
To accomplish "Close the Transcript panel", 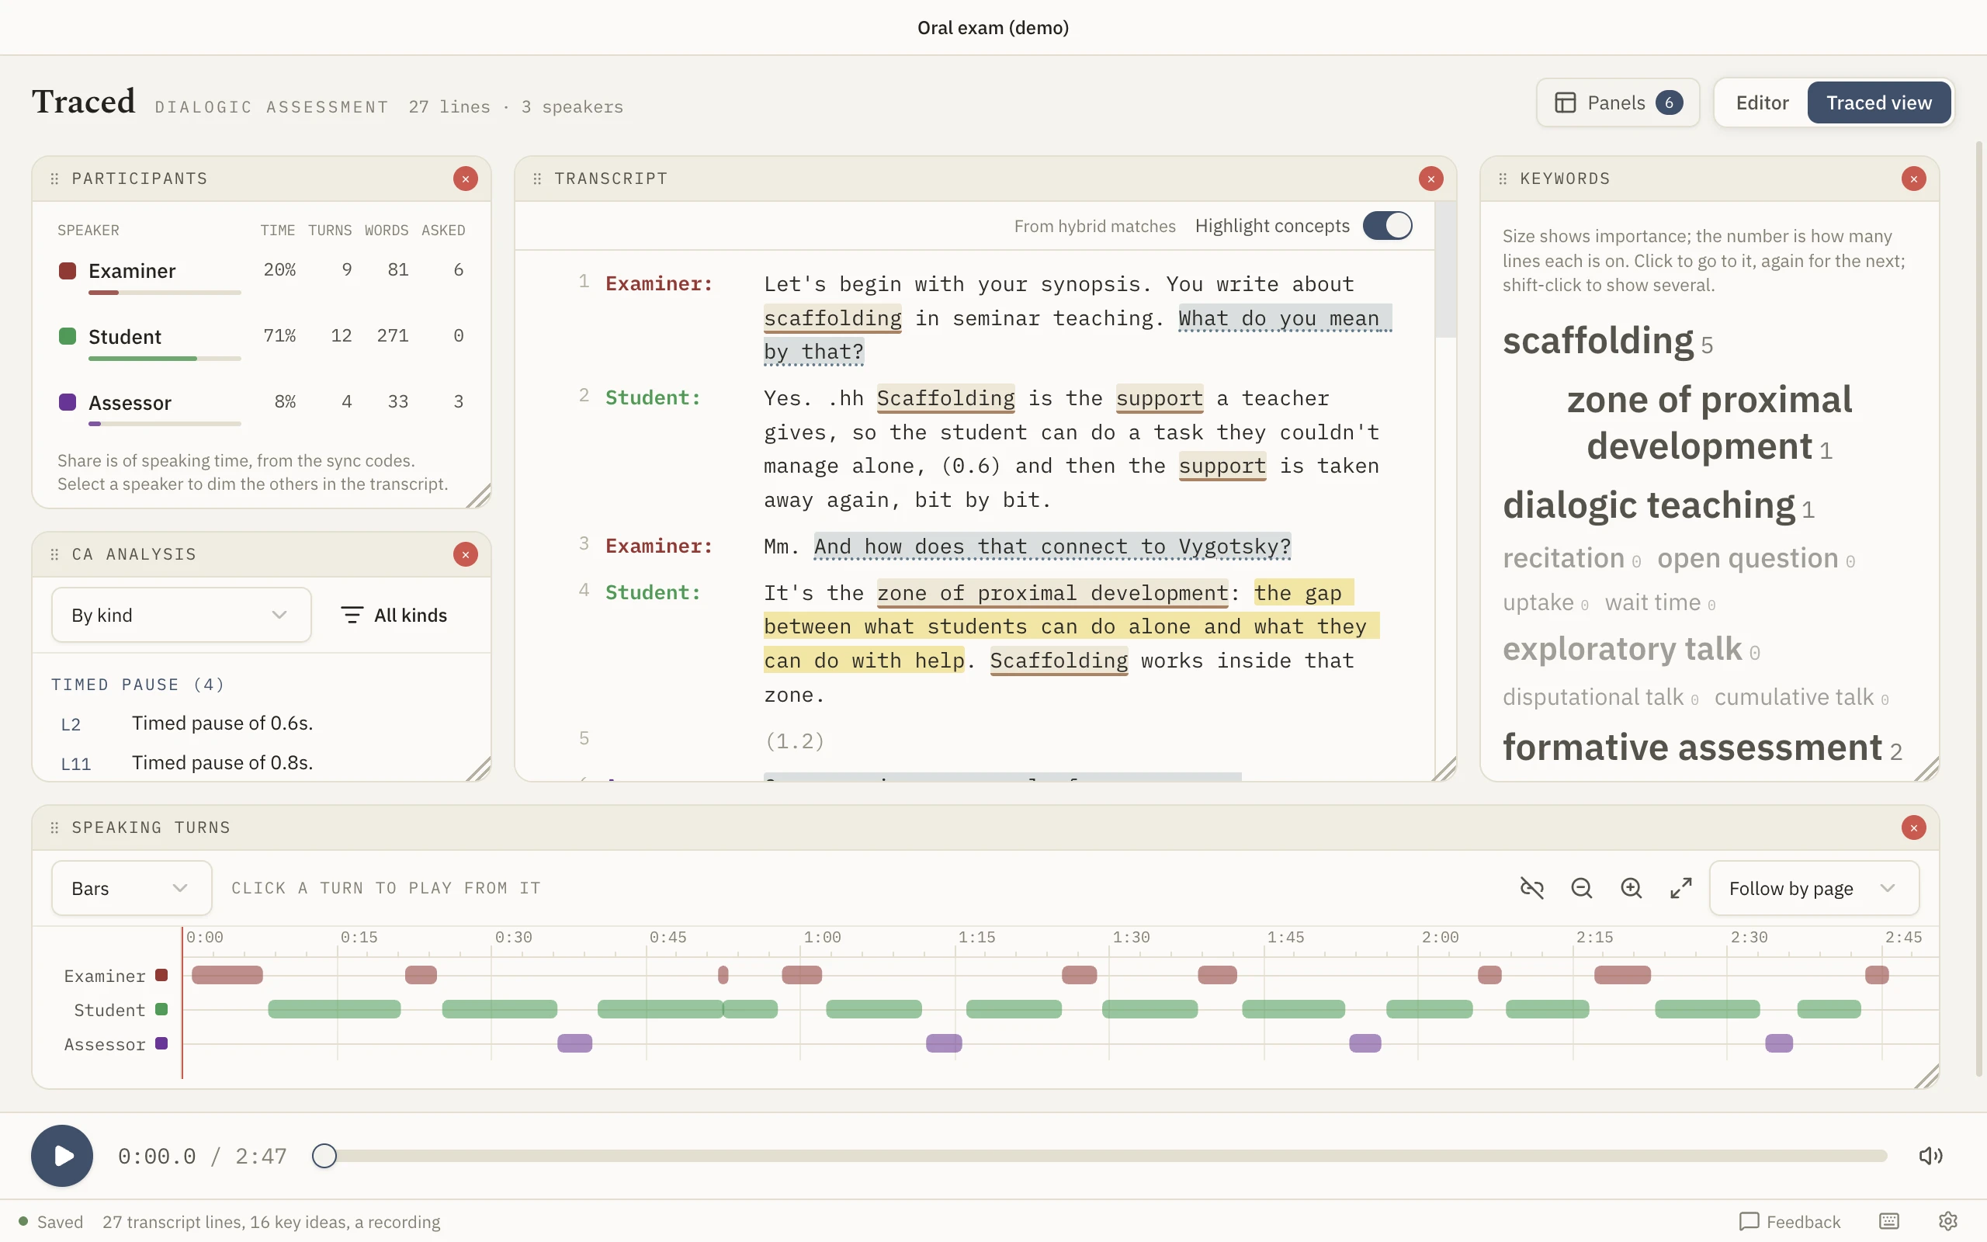I will (x=1431, y=179).
